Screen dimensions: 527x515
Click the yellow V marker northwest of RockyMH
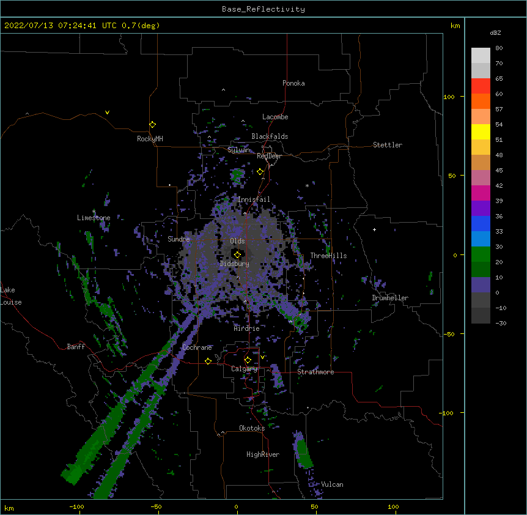point(107,113)
